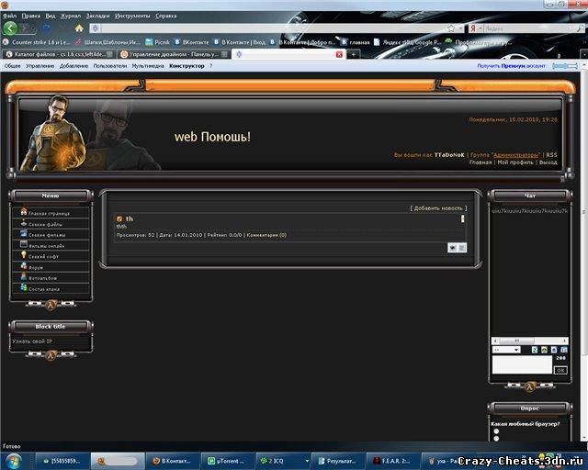Open the 'ВКонтакте' bookmark
The image size is (588, 470).
pos(191,42)
